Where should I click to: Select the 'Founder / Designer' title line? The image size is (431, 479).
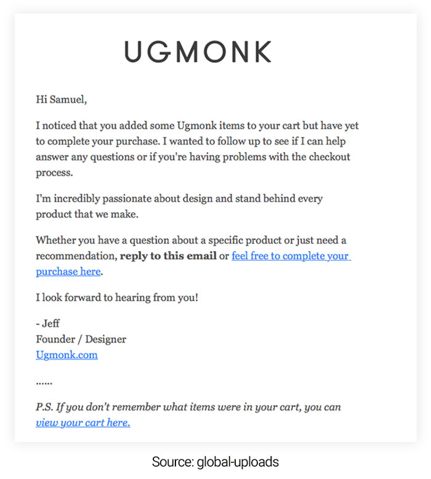(81, 339)
